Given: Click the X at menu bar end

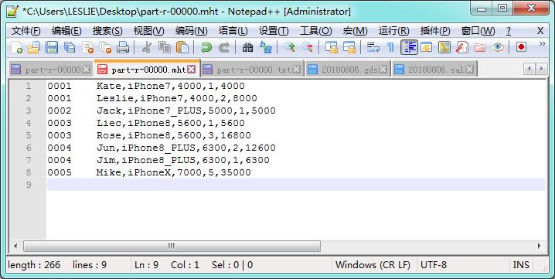Looking at the screenshot, I should tap(540, 31).
